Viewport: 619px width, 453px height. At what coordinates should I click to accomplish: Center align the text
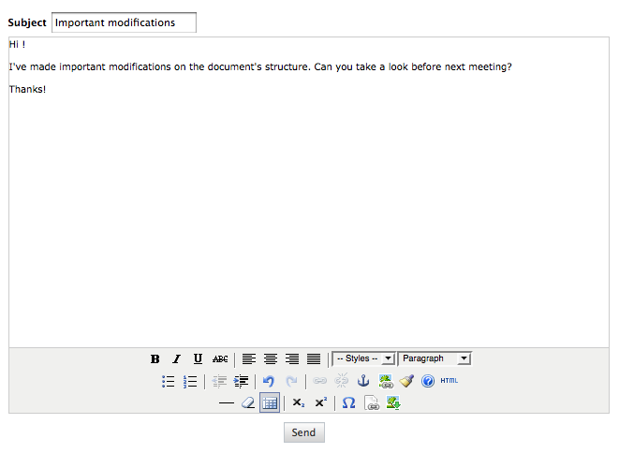[x=271, y=358]
